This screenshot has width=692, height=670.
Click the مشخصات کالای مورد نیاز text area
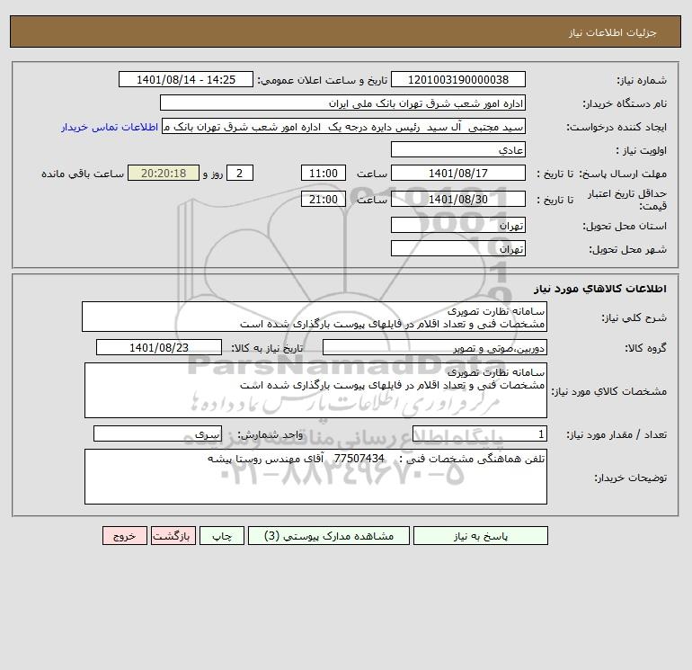pyautogui.click(x=315, y=390)
